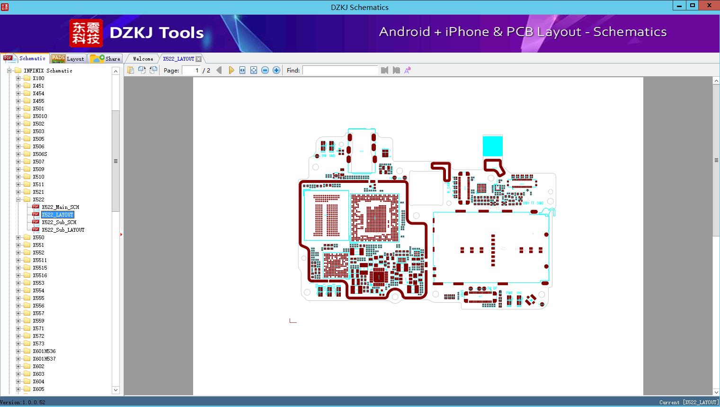Click the find previous icon

click(x=384, y=70)
